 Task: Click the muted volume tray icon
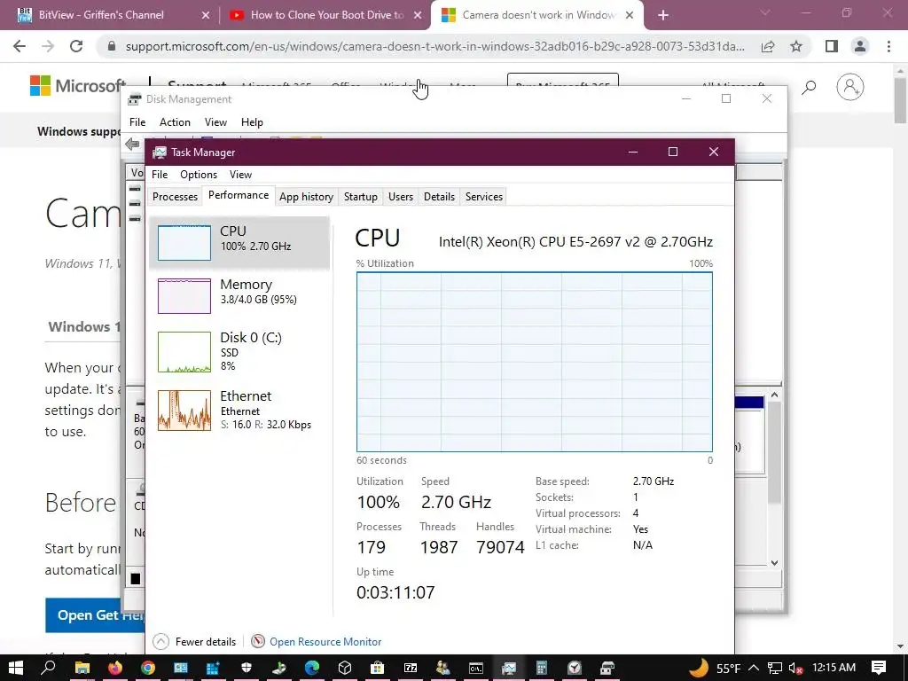pyautogui.click(x=795, y=668)
